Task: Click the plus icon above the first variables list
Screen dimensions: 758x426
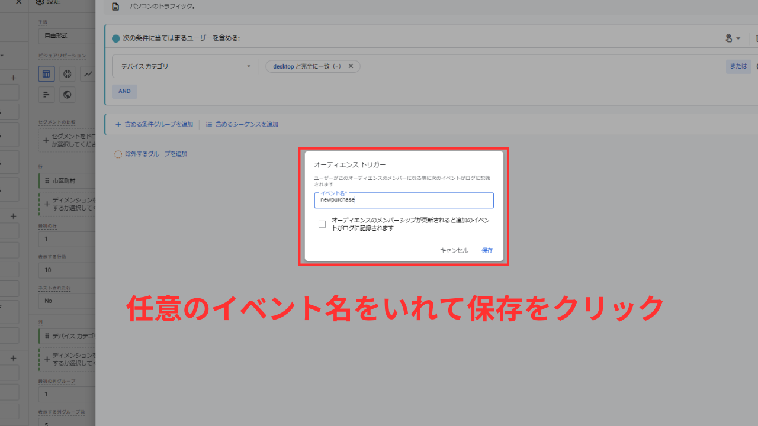Action: tap(13, 78)
